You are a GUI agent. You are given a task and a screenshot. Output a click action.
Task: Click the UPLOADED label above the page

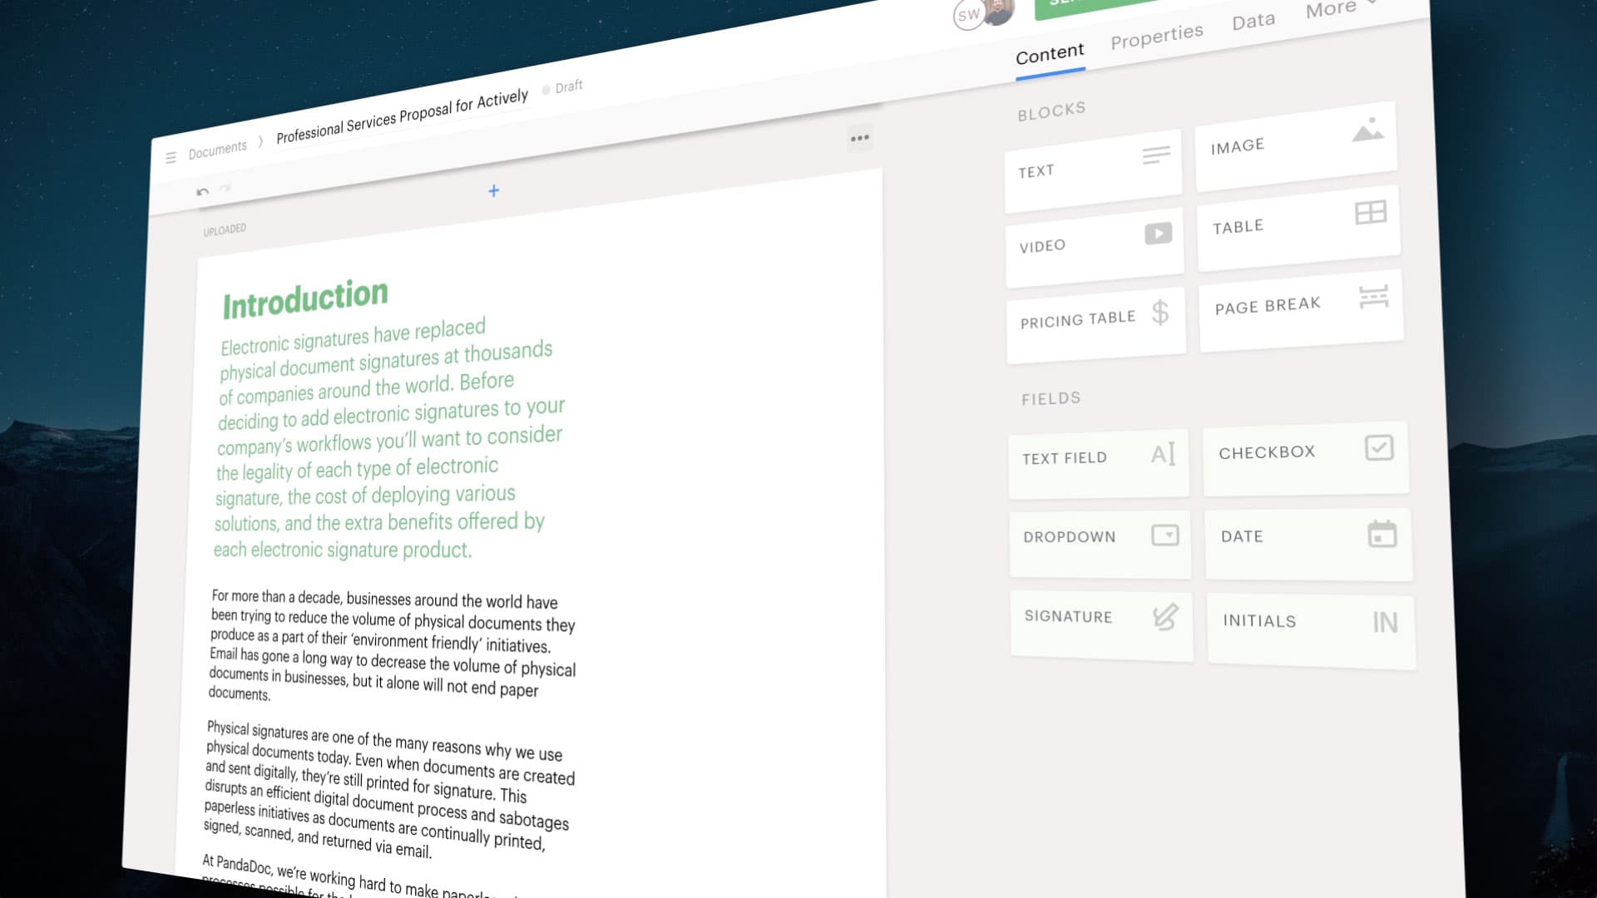pyautogui.click(x=225, y=229)
